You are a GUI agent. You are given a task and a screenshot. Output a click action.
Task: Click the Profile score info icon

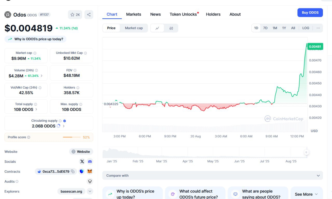click(x=29, y=137)
